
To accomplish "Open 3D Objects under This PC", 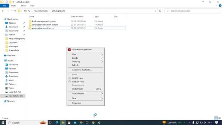I will click(13, 65).
